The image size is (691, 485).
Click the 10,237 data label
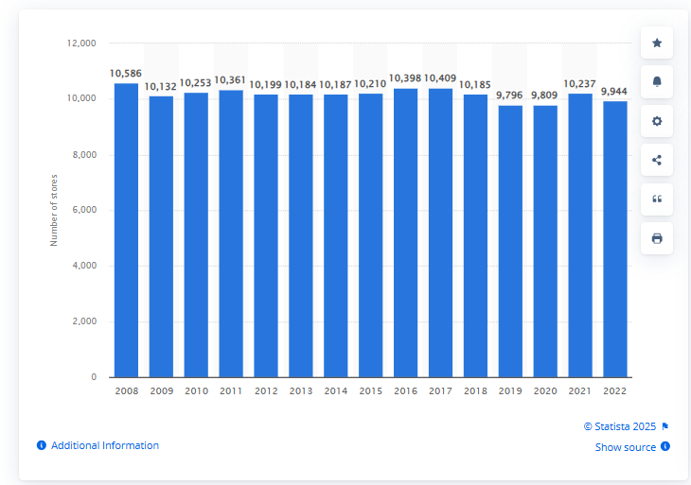point(579,83)
